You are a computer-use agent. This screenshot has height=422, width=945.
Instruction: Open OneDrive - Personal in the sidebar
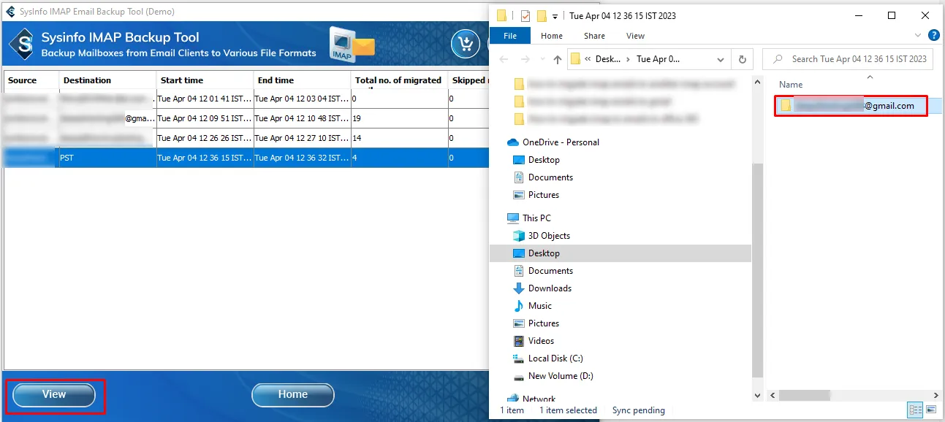tap(560, 142)
